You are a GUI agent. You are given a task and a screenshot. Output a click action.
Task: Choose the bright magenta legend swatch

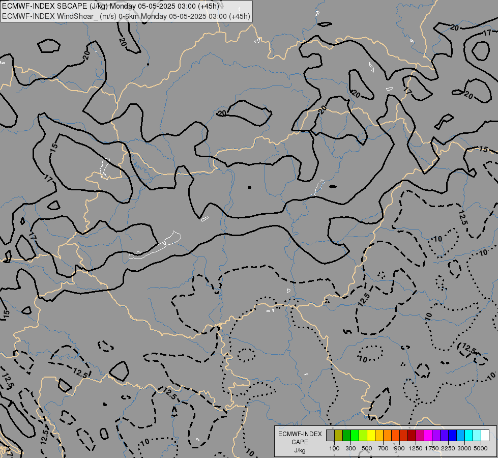(x=428, y=435)
